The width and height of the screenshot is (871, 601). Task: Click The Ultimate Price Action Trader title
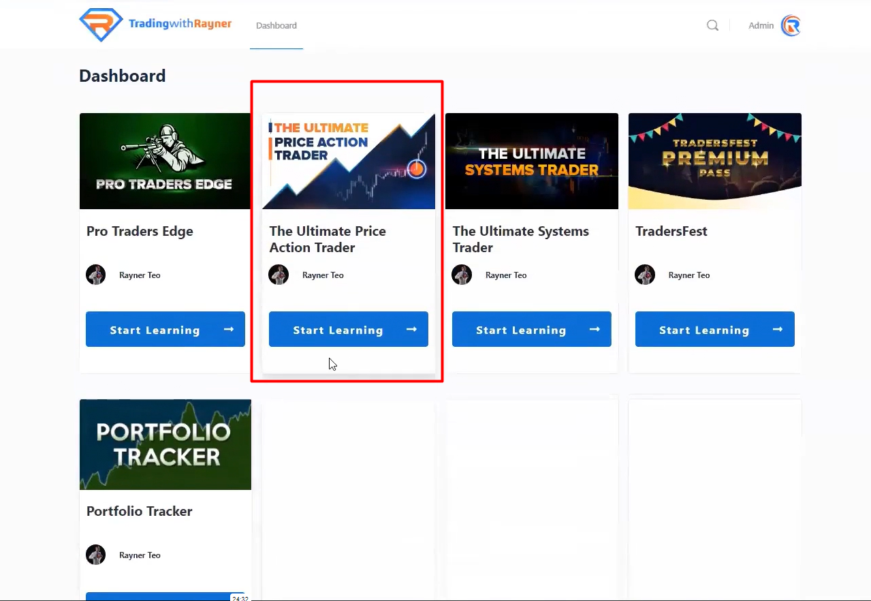(328, 239)
